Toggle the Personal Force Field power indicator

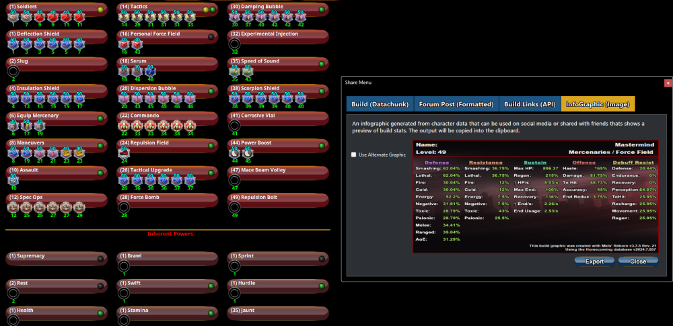[x=211, y=36]
